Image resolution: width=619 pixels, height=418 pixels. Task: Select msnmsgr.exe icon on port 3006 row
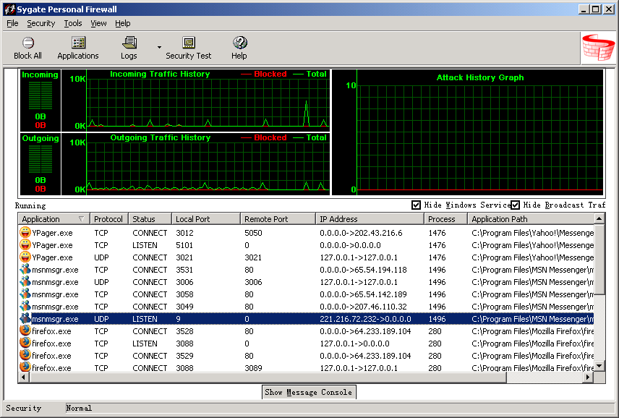pyautogui.click(x=25, y=282)
